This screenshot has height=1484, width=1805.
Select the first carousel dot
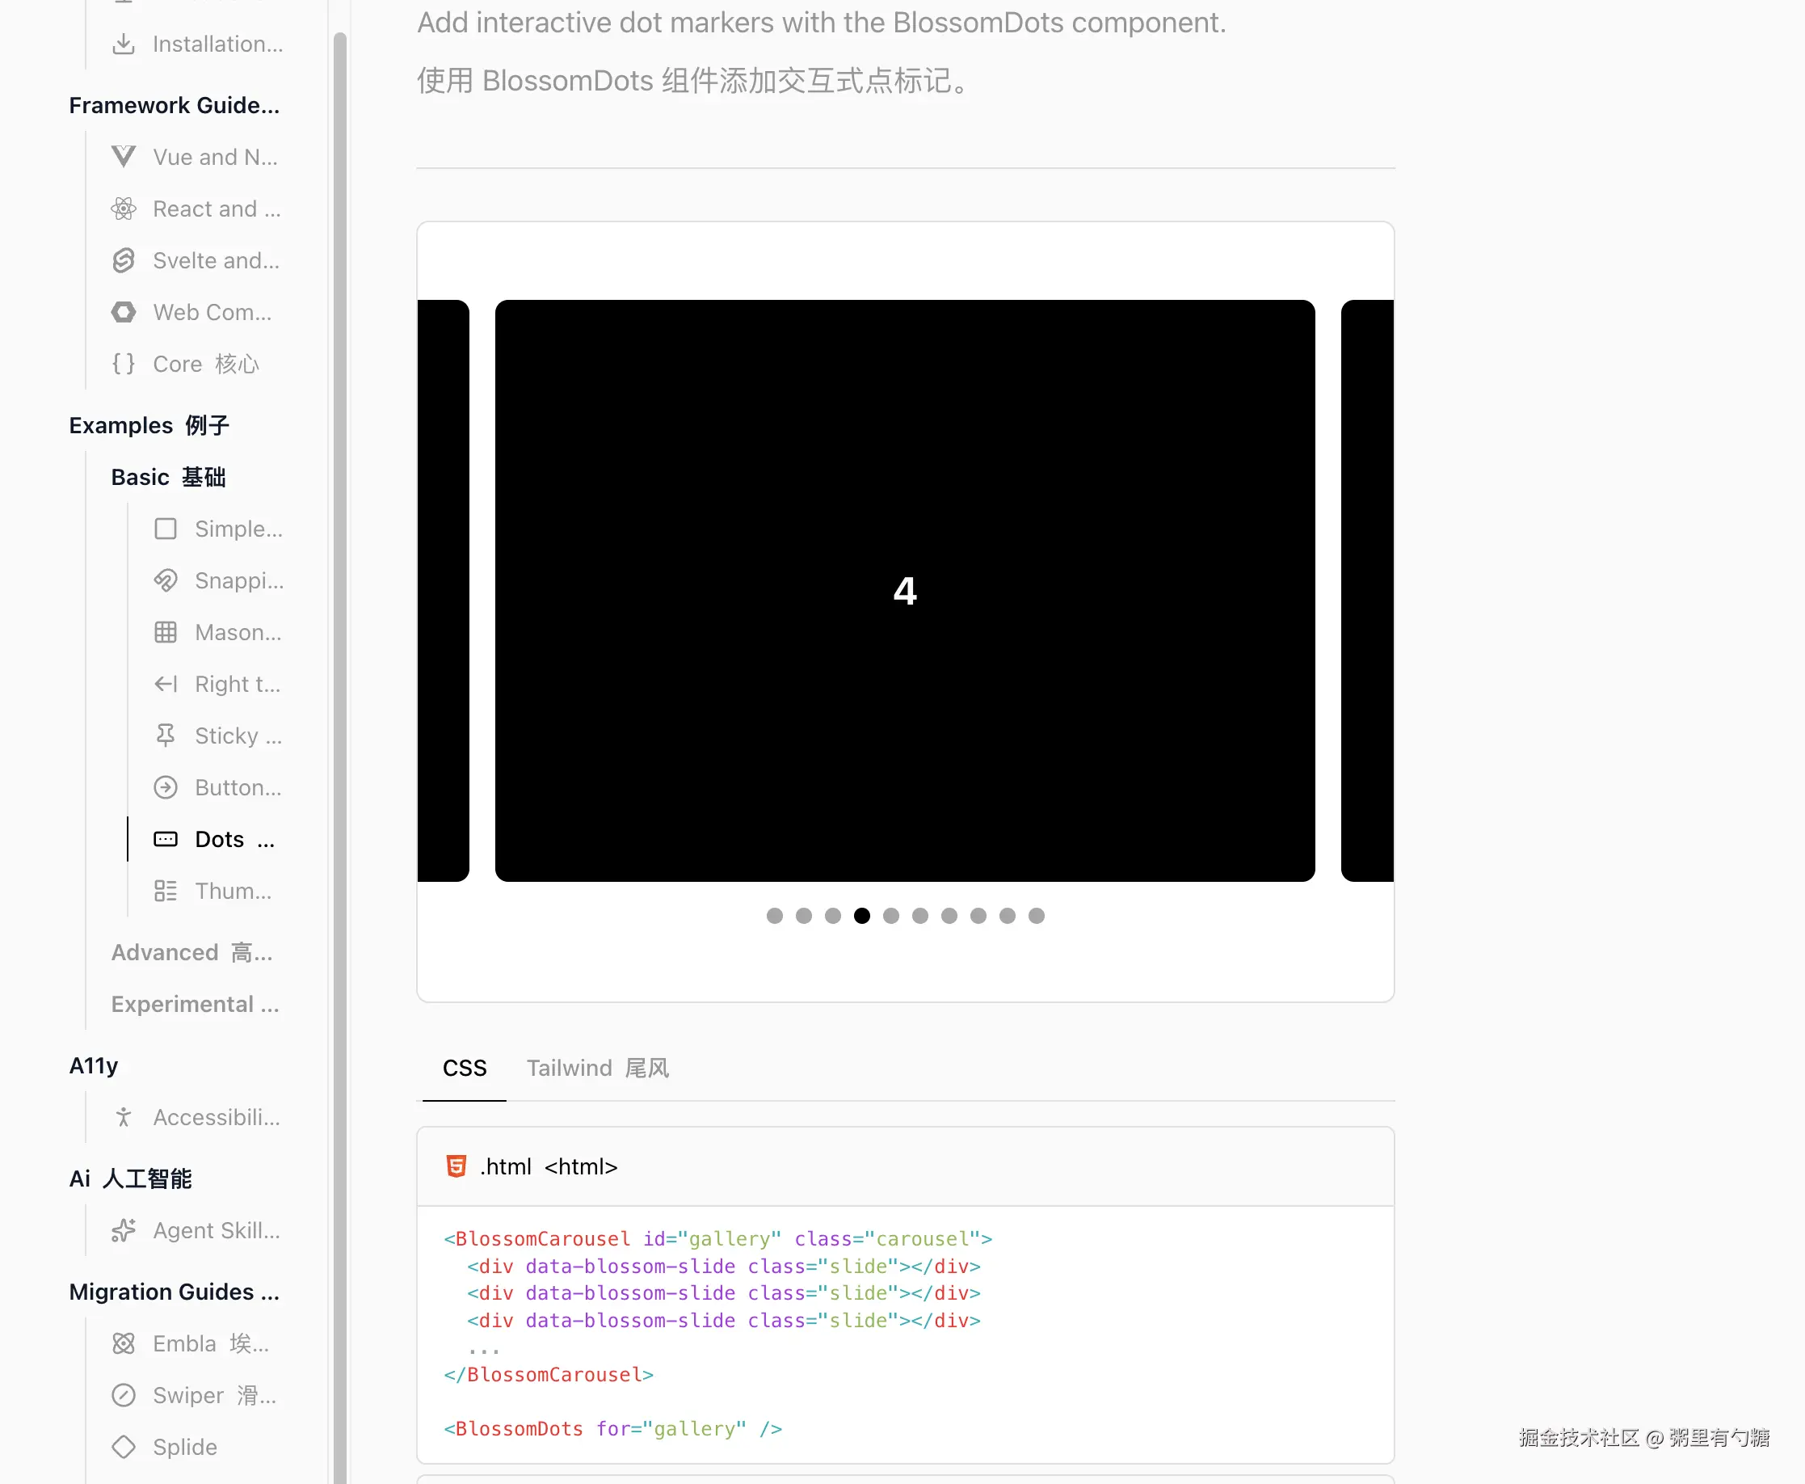click(774, 916)
